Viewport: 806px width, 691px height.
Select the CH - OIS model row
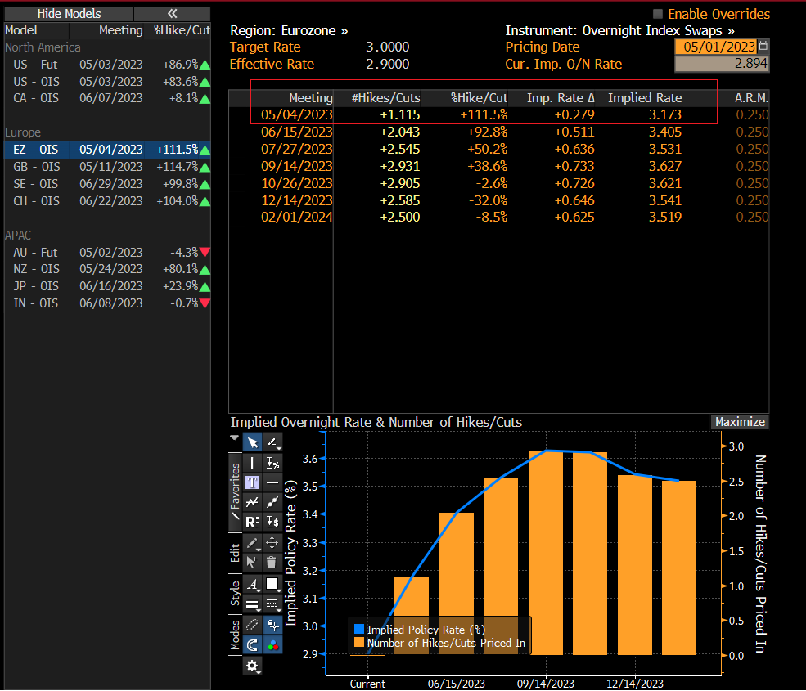click(x=107, y=201)
